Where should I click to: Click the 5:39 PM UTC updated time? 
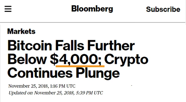pyautogui.click(x=89, y=93)
